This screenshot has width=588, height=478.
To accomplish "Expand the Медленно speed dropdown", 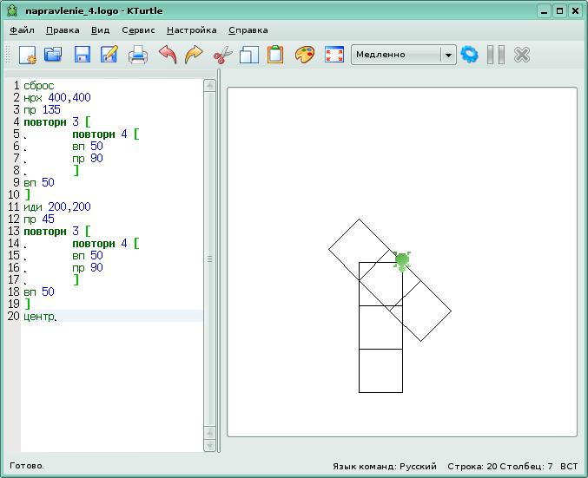I will pos(448,55).
